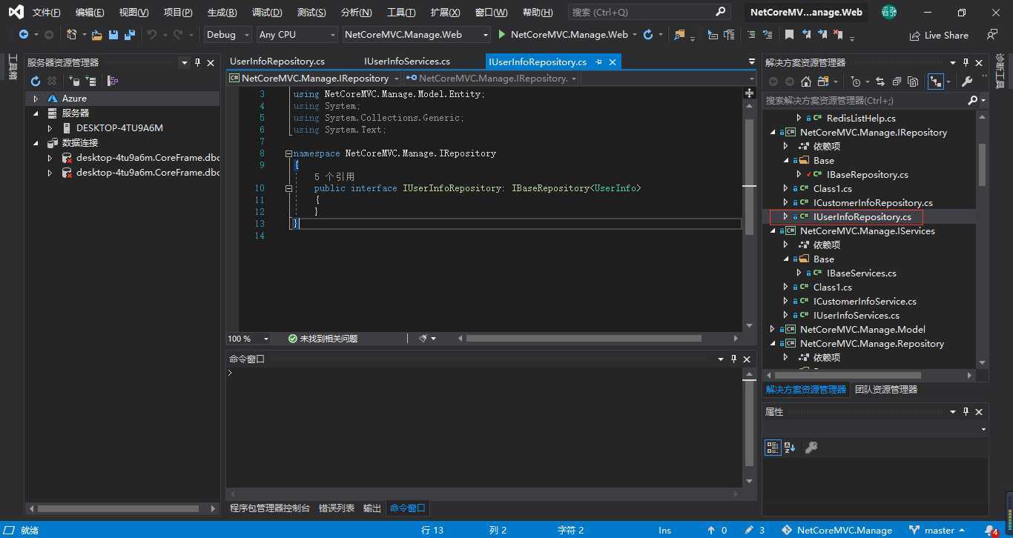Collapse namespace block at line 8
Image resolution: width=1013 pixels, height=538 pixels.
coord(289,153)
